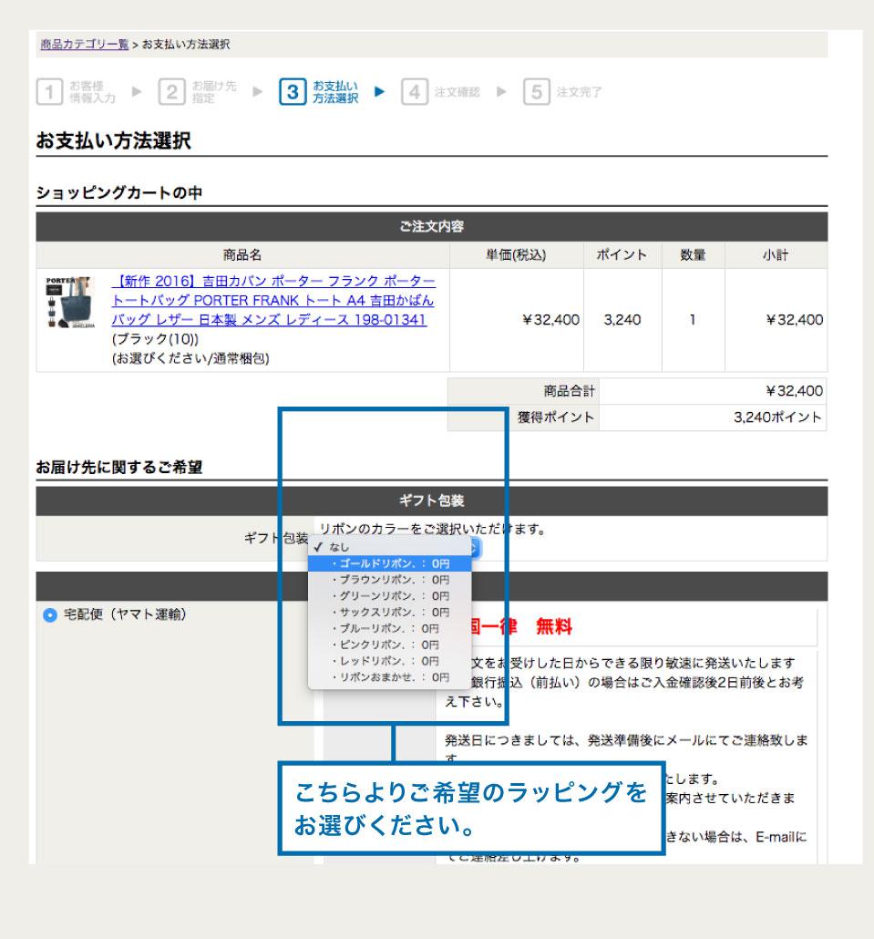874x939 pixels.
Task: Click the 商品名 column header
Action: pyautogui.click(x=242, y=255)
